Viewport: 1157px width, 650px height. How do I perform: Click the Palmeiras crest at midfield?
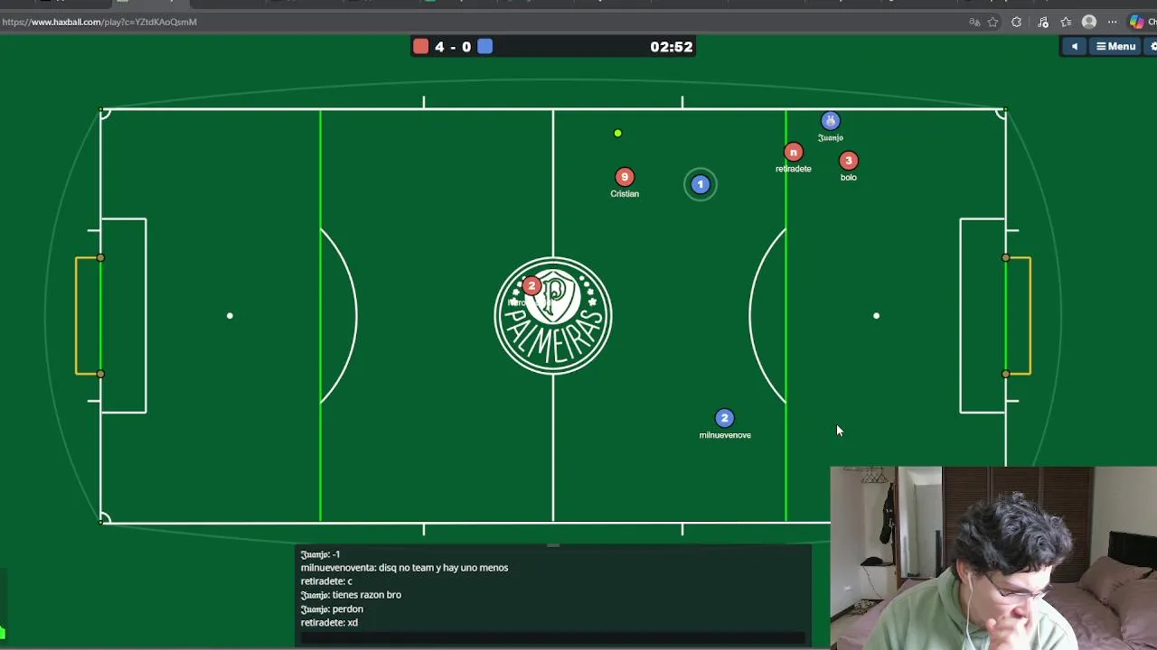pyautogui.click(x=553, y=315)
